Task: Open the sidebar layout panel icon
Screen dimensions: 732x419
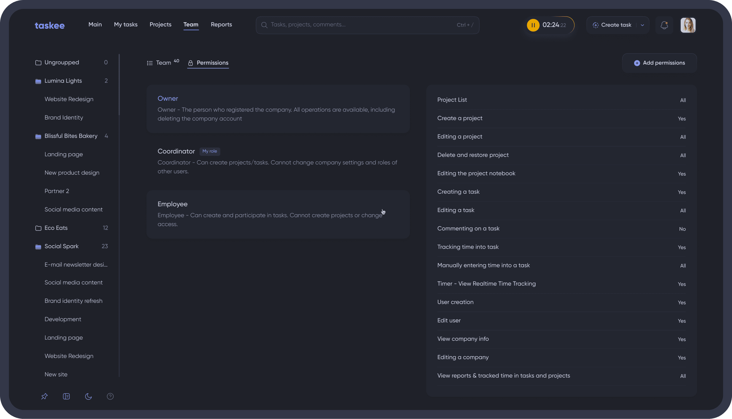Action: (66, 396)
